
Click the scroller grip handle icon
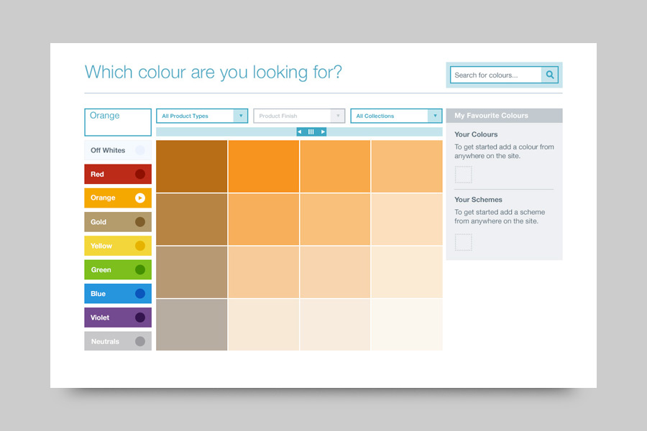pos(311,131)
